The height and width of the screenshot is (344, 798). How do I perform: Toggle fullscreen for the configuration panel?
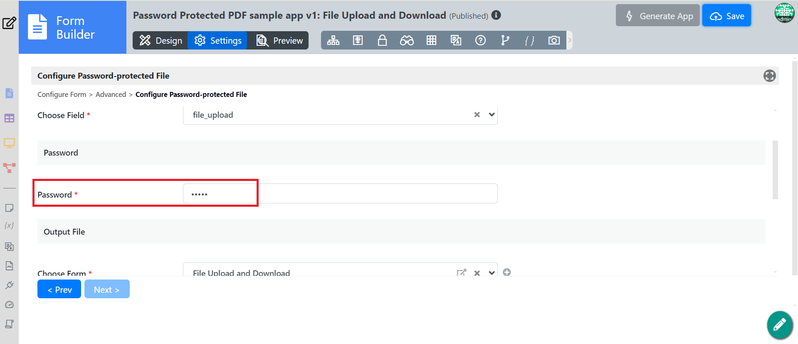point(769,76)
